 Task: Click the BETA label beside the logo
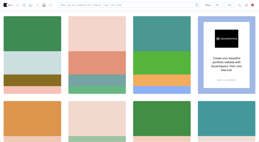pyautogui.click(x=10, y=5)
